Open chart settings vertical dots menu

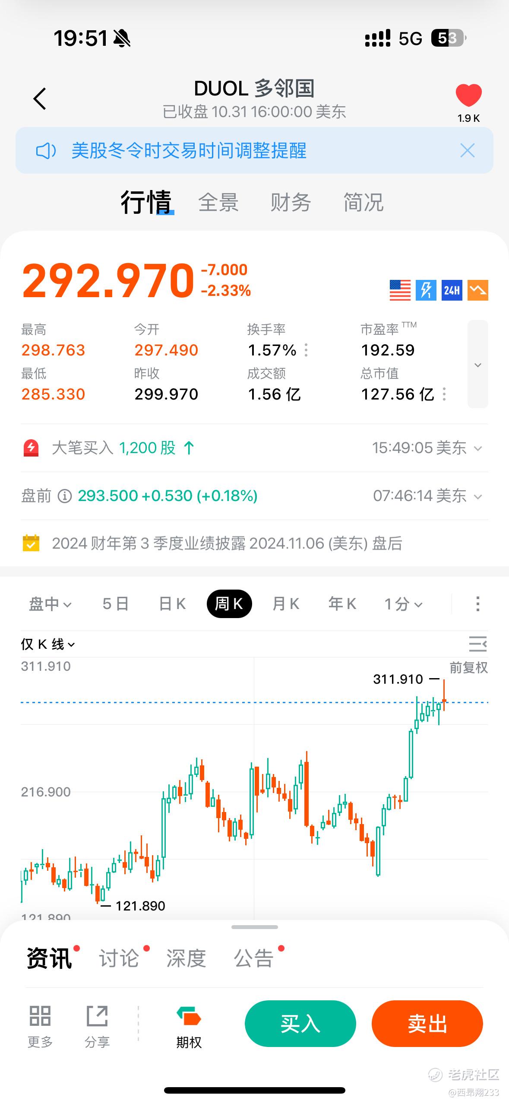(x=477, y=604)
